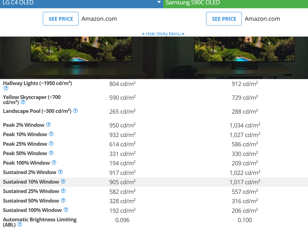The width and height of the screenshot is (308, 238).
Task: Click the 804 cd/m² Hallway Lights value
Action: pyautogui.click(x=122, y=84)
